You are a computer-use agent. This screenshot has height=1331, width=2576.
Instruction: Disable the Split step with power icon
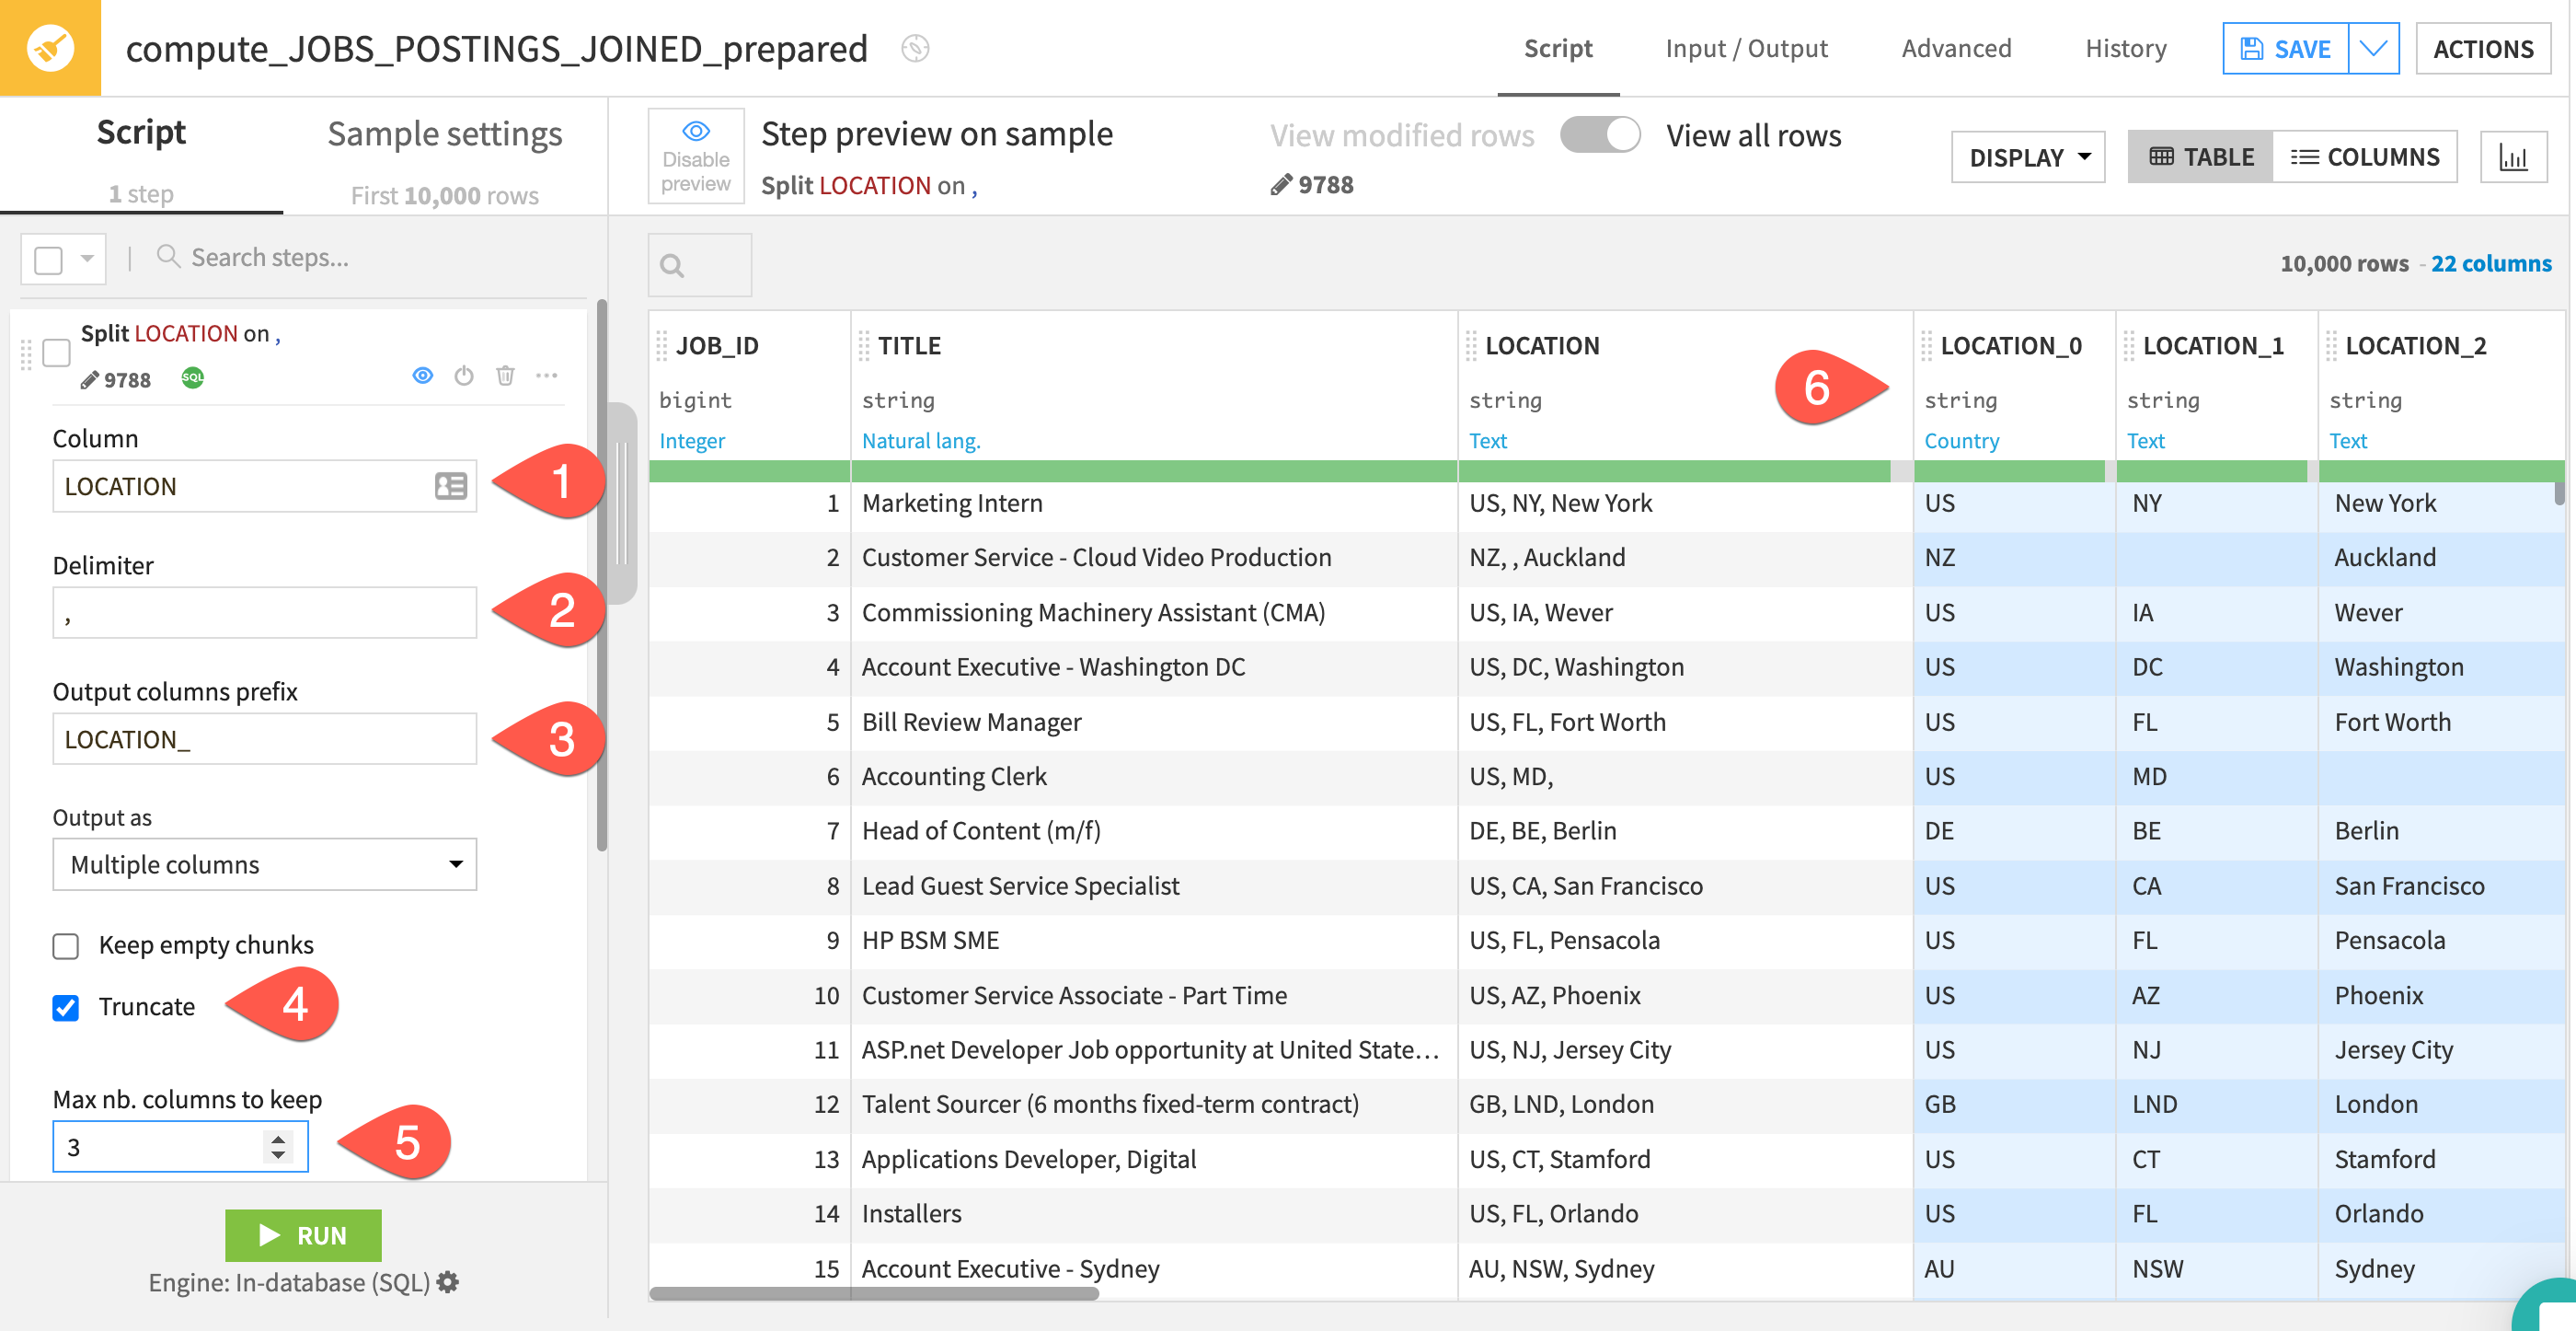point(464,376)
